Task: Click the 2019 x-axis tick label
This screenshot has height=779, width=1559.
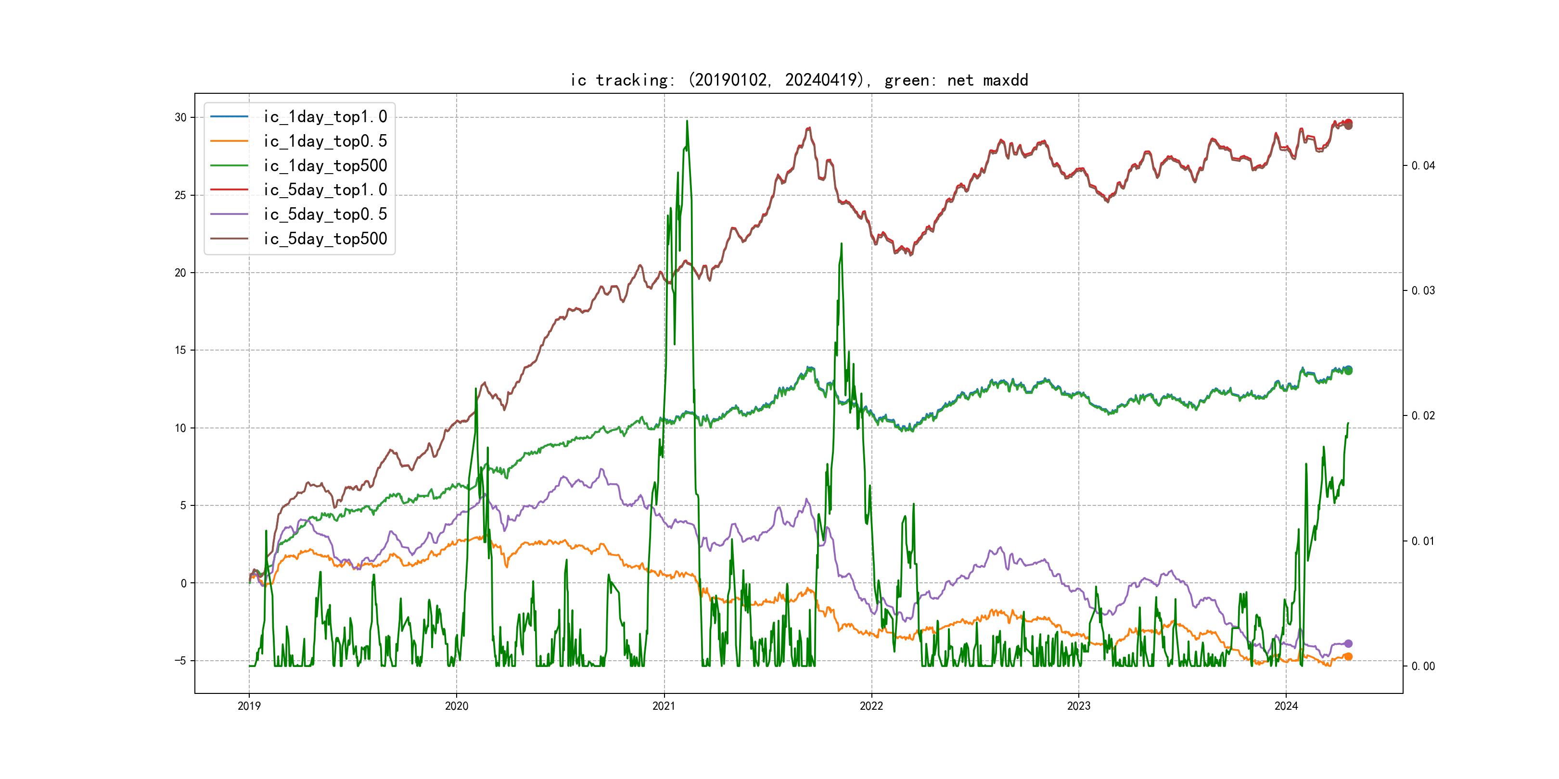Action: tap(249, 706)
